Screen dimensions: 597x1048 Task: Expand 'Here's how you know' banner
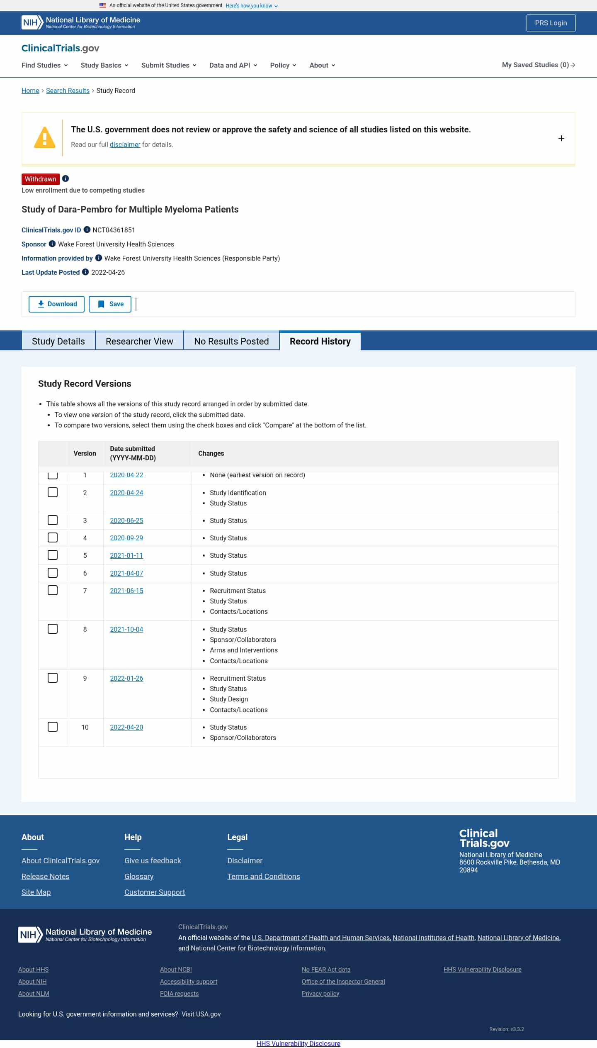coord(252,6)
